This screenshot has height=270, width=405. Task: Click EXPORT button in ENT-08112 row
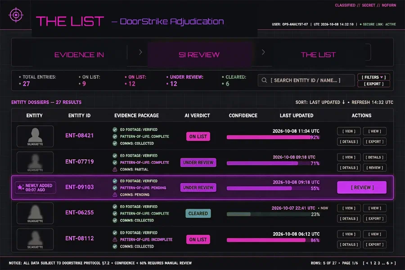point(375,244)
